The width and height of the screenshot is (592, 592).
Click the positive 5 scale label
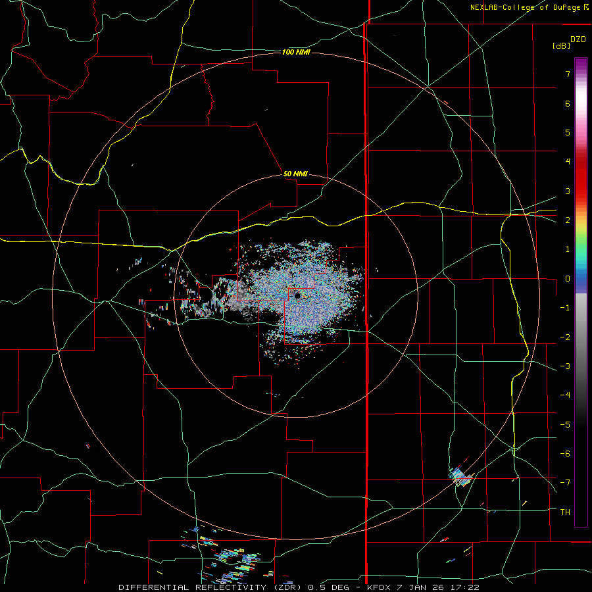[568, 132]
